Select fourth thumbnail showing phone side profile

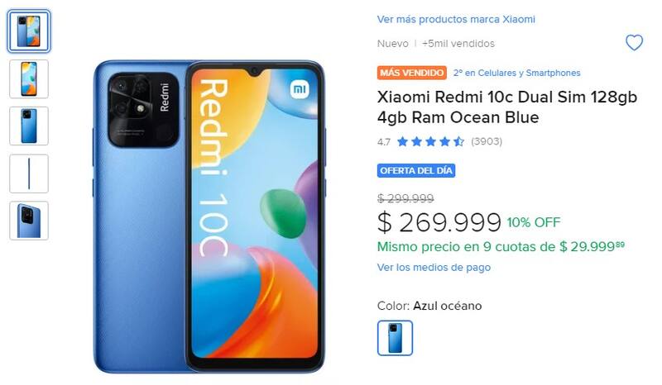click(x=29, y=173)
